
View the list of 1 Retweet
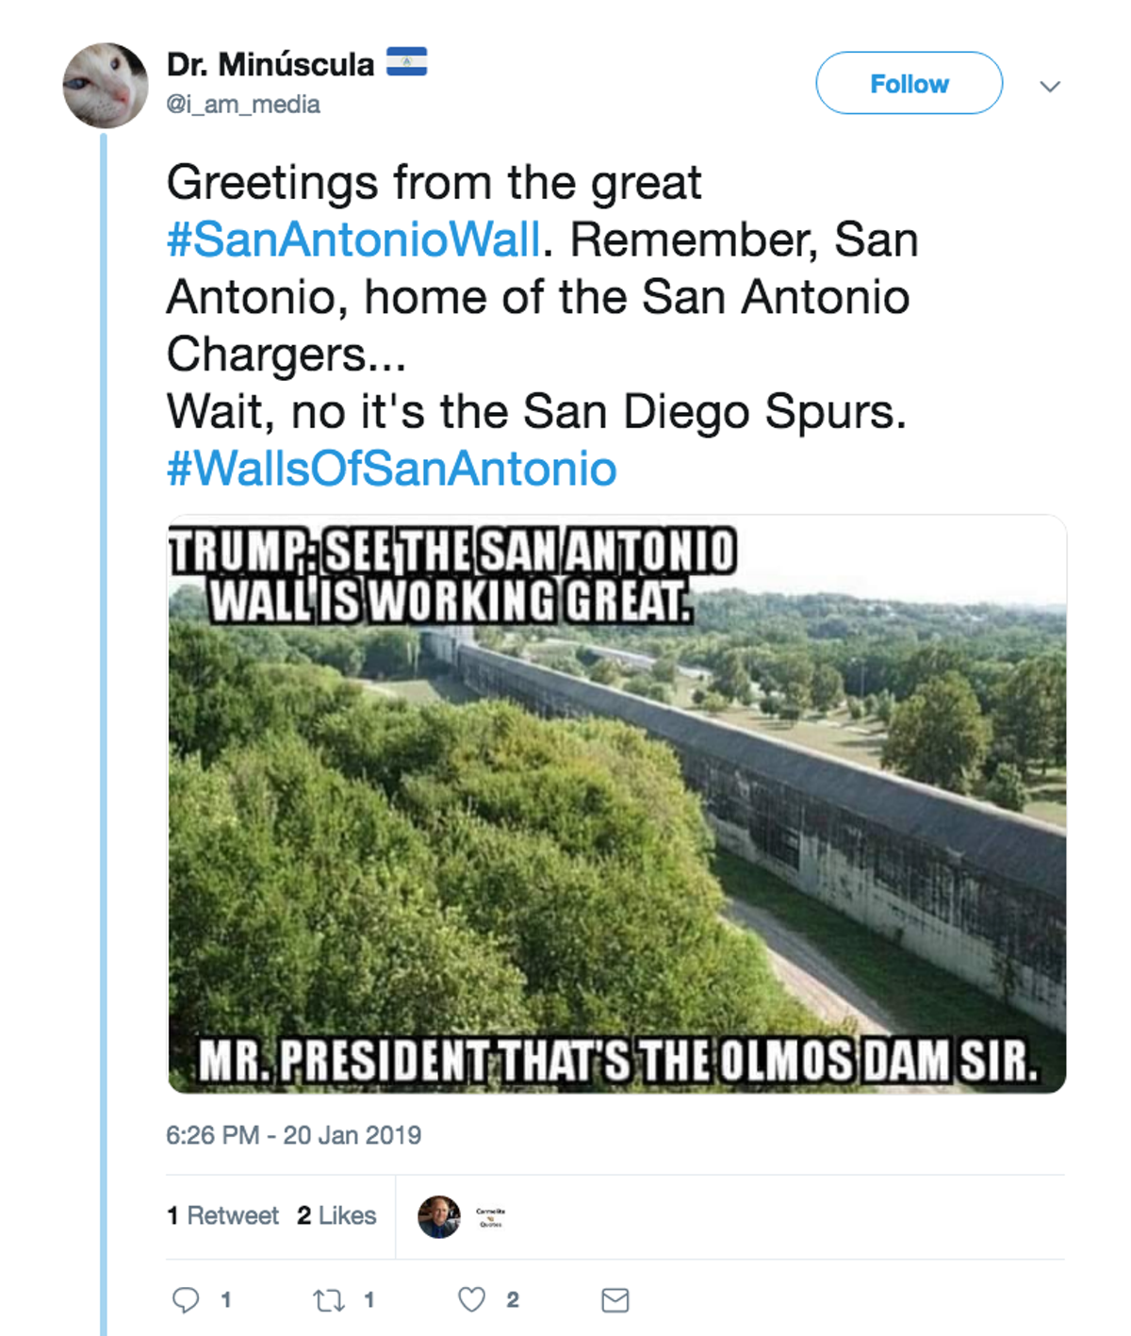pos(222,1215)
